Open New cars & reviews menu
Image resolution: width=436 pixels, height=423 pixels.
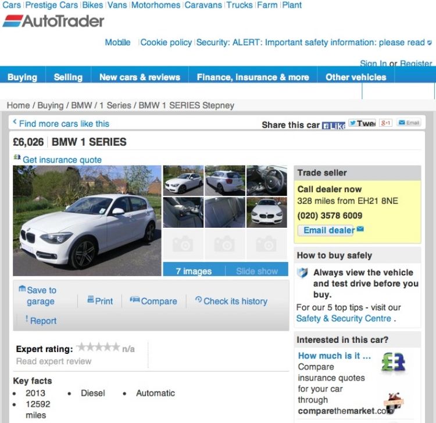(140, 77)
